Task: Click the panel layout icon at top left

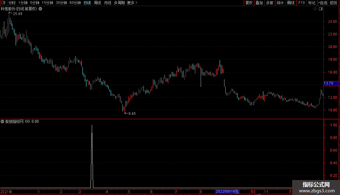Action: 3,3
